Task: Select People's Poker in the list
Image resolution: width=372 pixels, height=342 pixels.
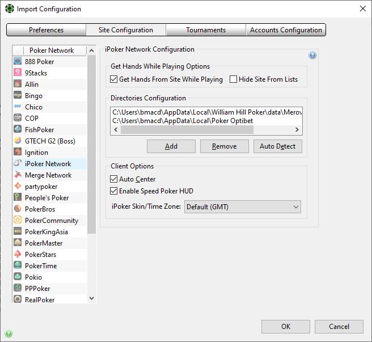Action: click(50, 198)
